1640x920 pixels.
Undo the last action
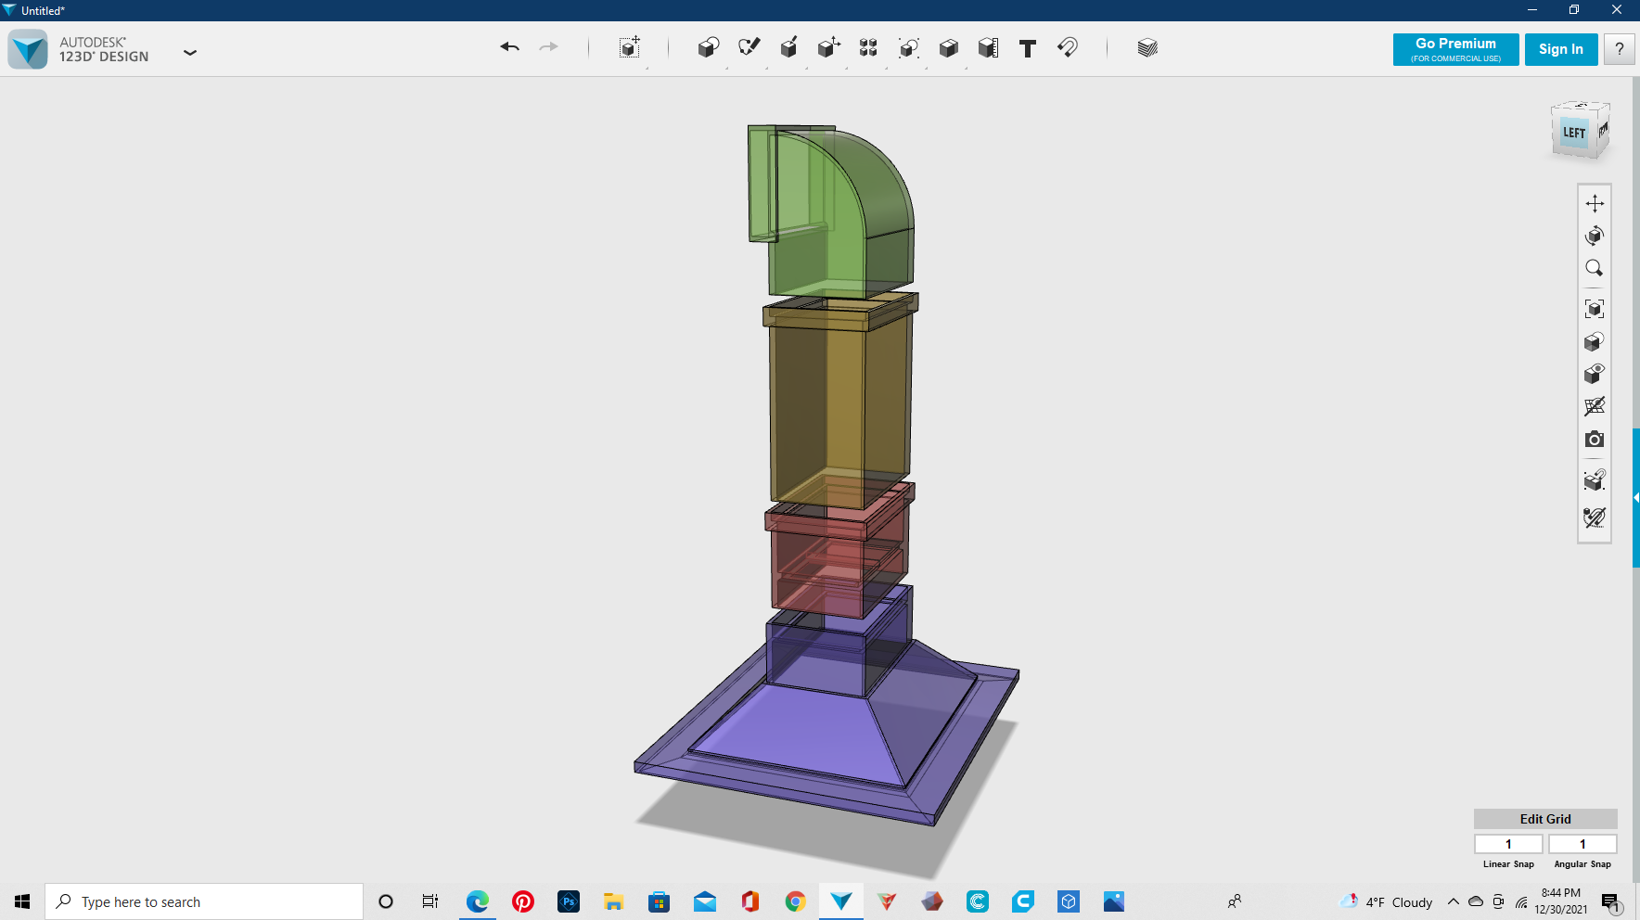click(x=509, y=47)
